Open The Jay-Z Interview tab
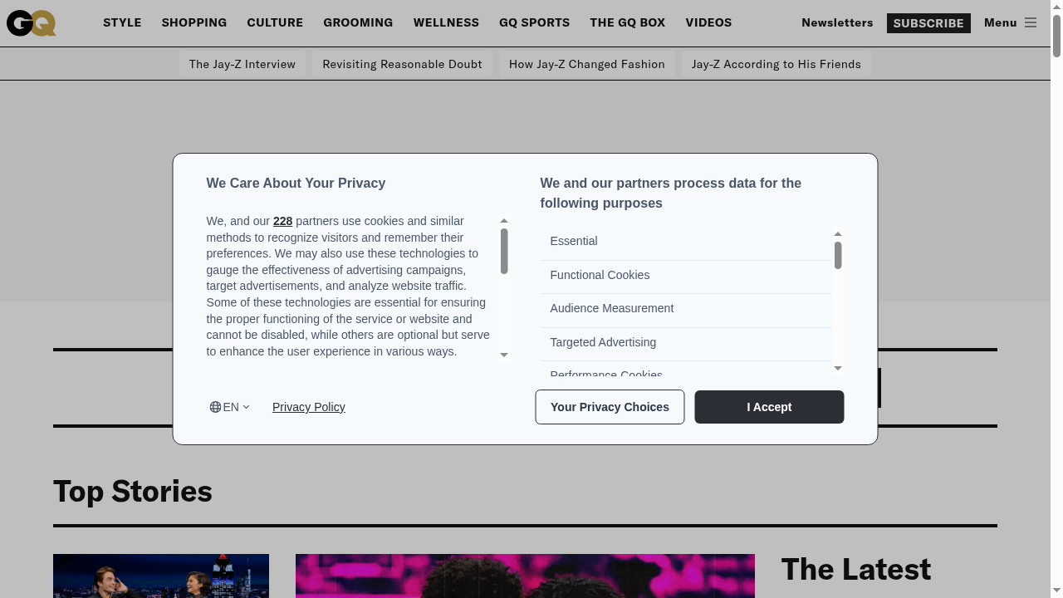Screen dimensions: 1063x598 [242, 64]
